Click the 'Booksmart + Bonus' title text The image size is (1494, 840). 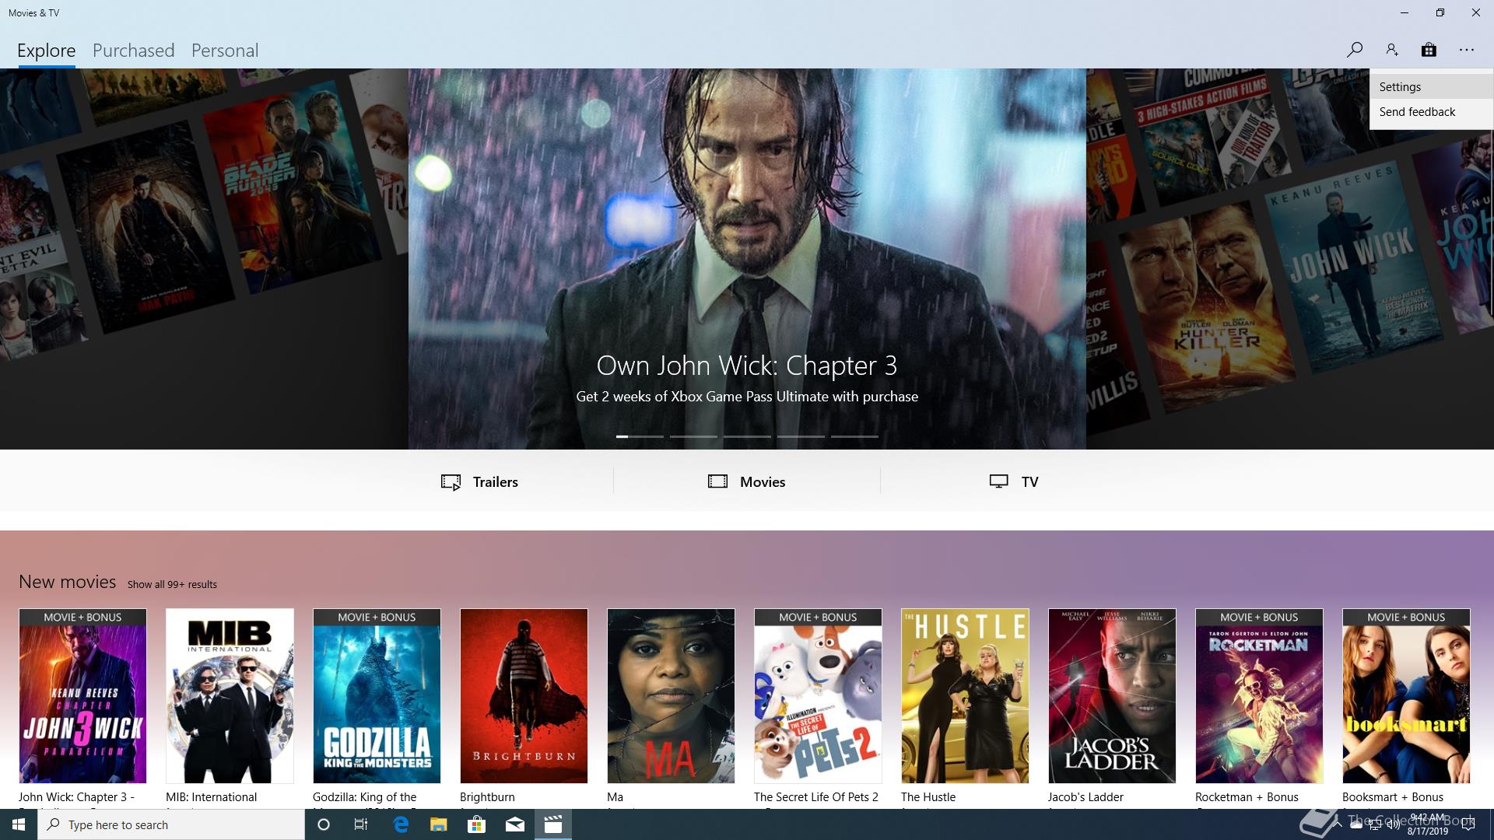pyautogui.click(x=1393, y=797)
